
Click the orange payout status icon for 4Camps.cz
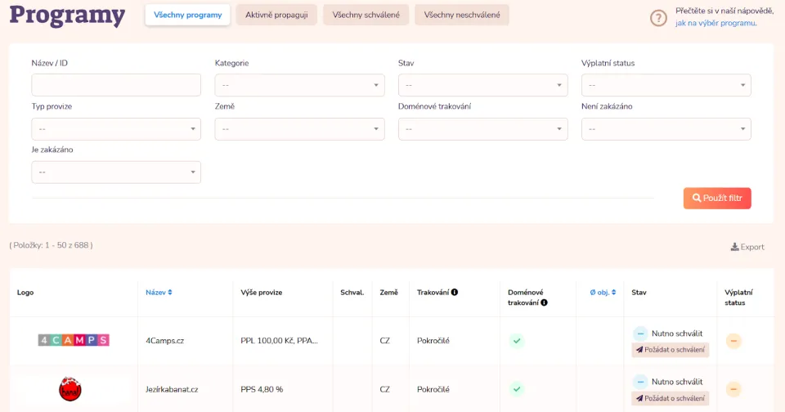(x=733, y=341)
